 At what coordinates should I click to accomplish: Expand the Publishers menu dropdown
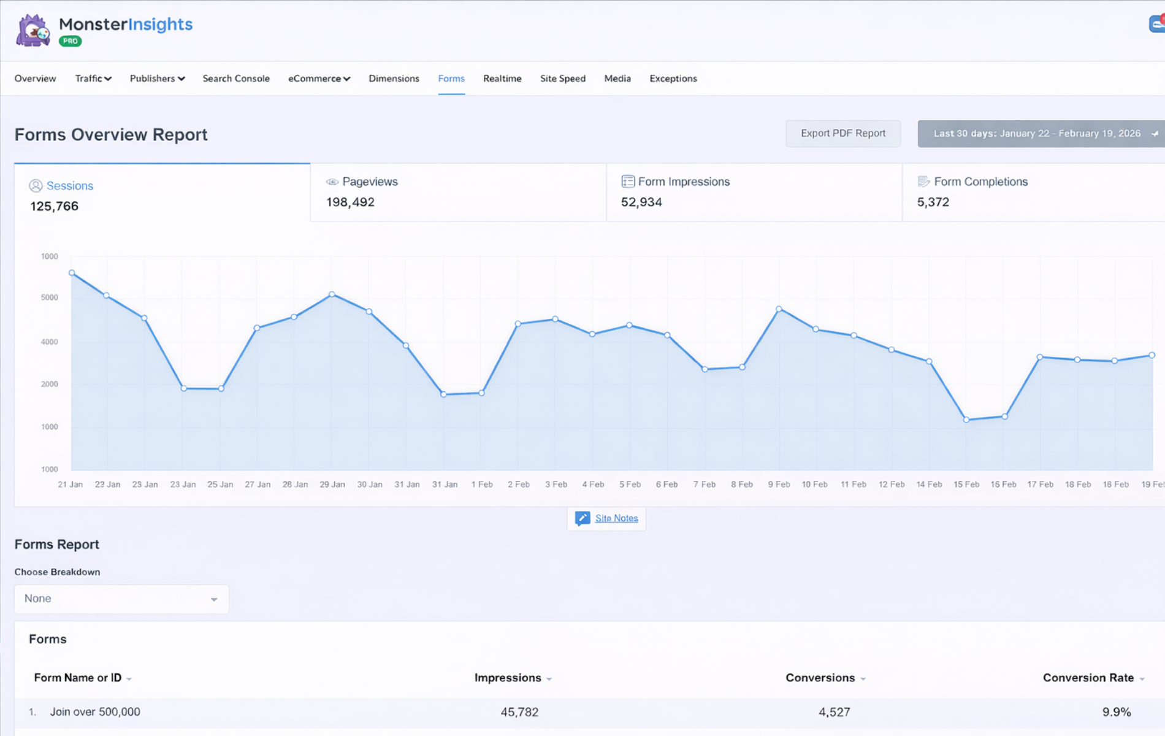[157, 79]
